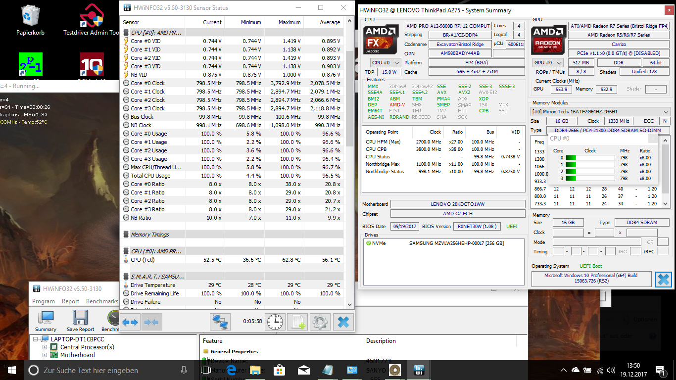Select Central Processor(s) in the device tree

87,347
